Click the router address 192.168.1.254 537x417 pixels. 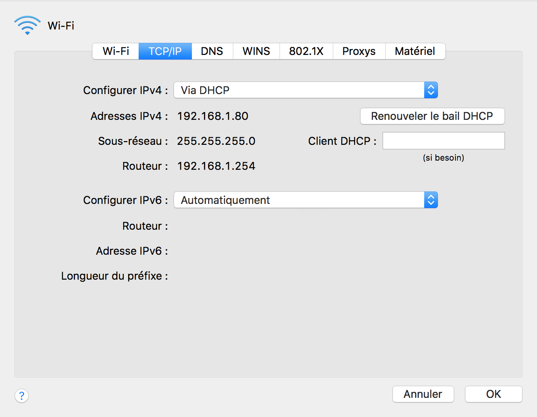[x=216, y=166]
